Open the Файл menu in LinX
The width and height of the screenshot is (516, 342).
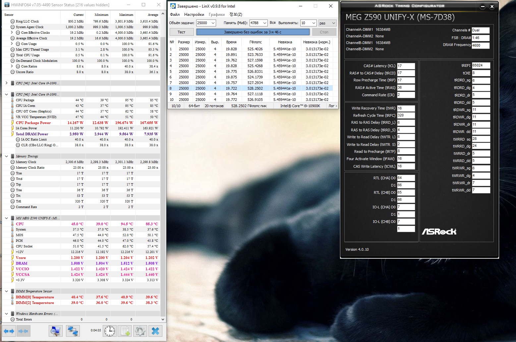pos(175,15)
